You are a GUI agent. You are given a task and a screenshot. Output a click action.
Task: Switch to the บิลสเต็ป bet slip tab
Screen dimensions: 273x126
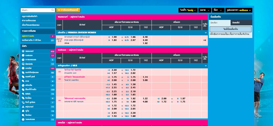(x=241, y=23)
